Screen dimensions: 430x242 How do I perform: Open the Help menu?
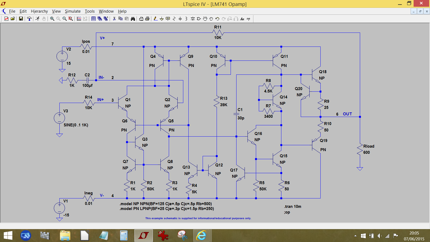(x=122, y=11)
